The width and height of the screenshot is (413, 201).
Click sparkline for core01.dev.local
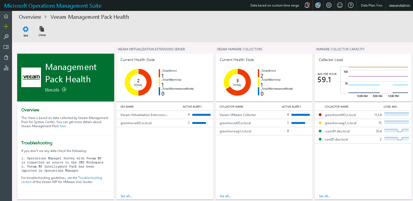click(x=397, y=139)
